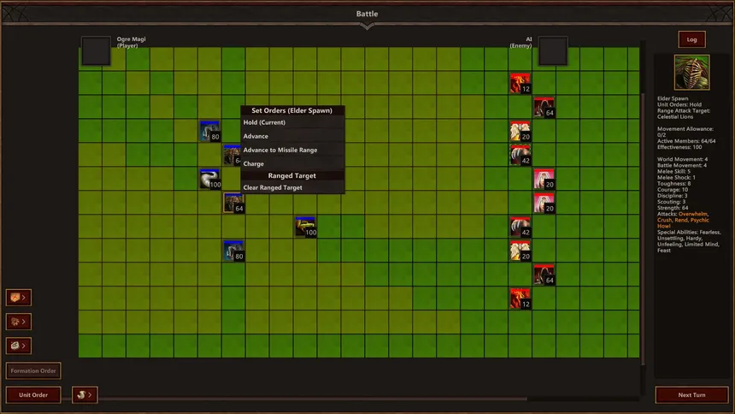
Task: Click the Ogre Magi player portrait box
Action: (96, 50)
